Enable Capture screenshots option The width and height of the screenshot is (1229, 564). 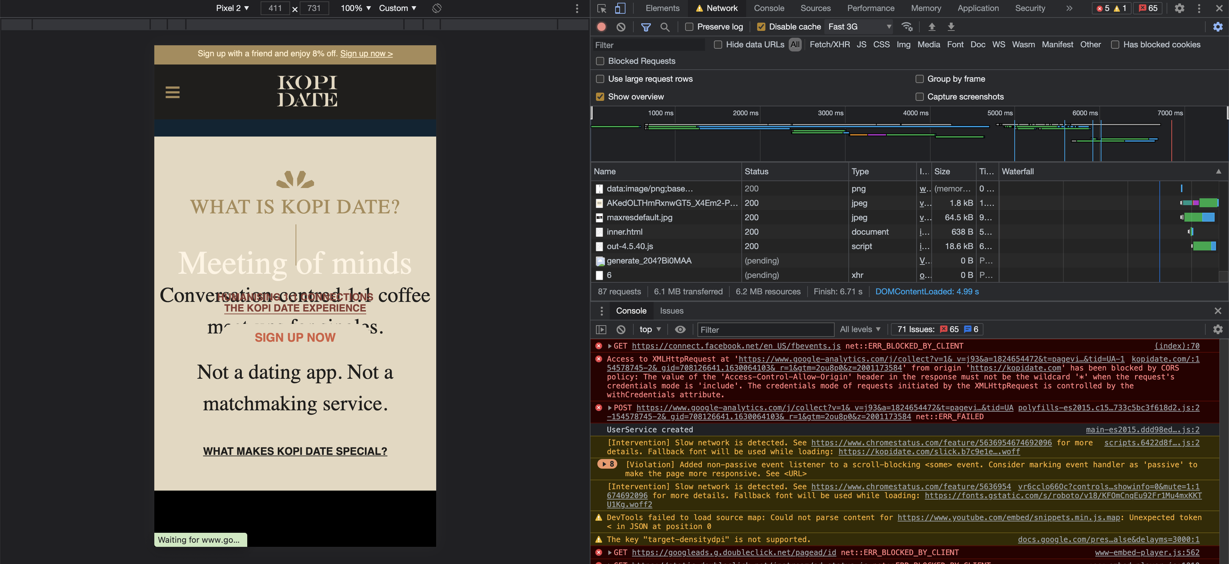click(919, 97)
